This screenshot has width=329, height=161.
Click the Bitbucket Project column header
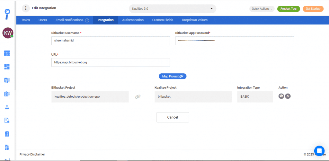[x=63, y=87]
